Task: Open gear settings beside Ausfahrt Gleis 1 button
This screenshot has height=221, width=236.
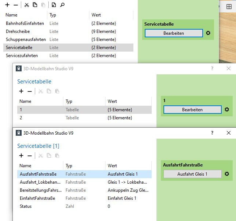Action: pyautogui.click(x=227, y=174)
